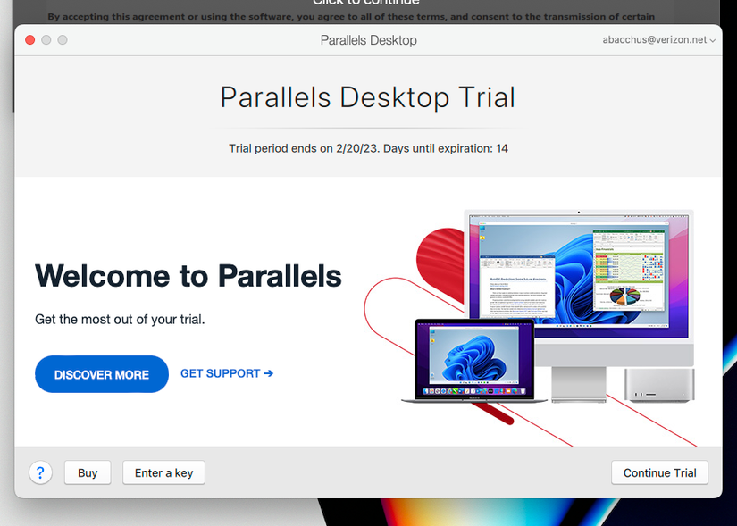Expand the abacchus@verizon.net account dropdown
The width and height of the screenshot is (737, 526).
[659, 40]
